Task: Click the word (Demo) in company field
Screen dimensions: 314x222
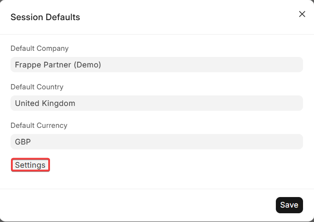Action: point(87,65)
